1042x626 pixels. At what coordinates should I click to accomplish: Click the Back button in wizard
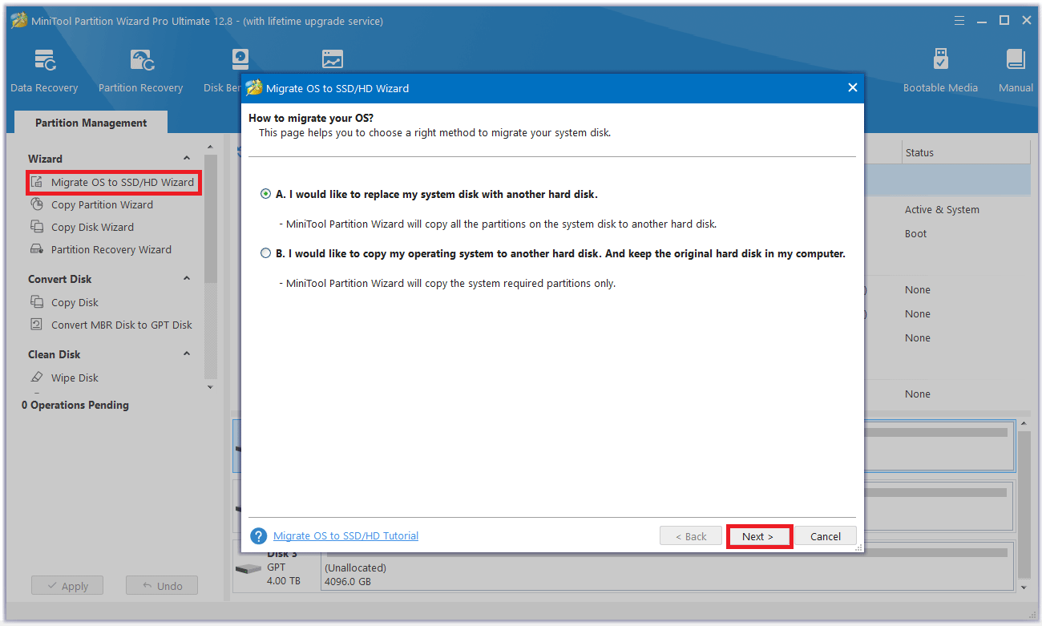tap(690, 536)
